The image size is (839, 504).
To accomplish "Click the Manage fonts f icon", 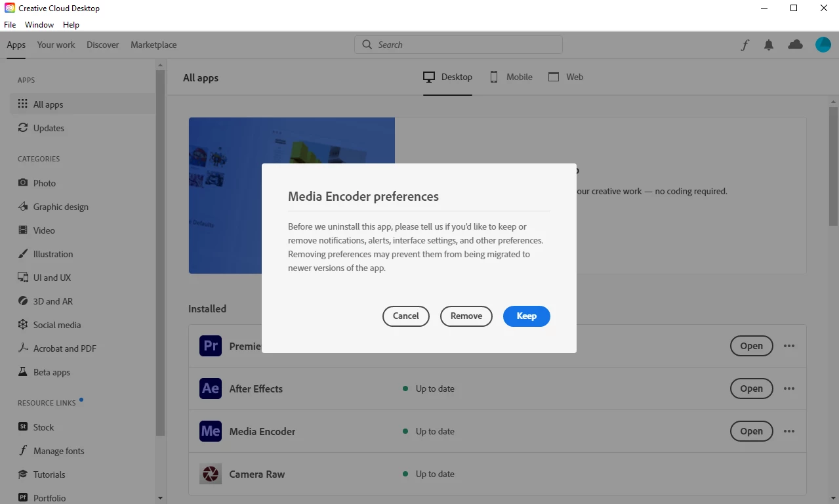I will pos(23,450).
